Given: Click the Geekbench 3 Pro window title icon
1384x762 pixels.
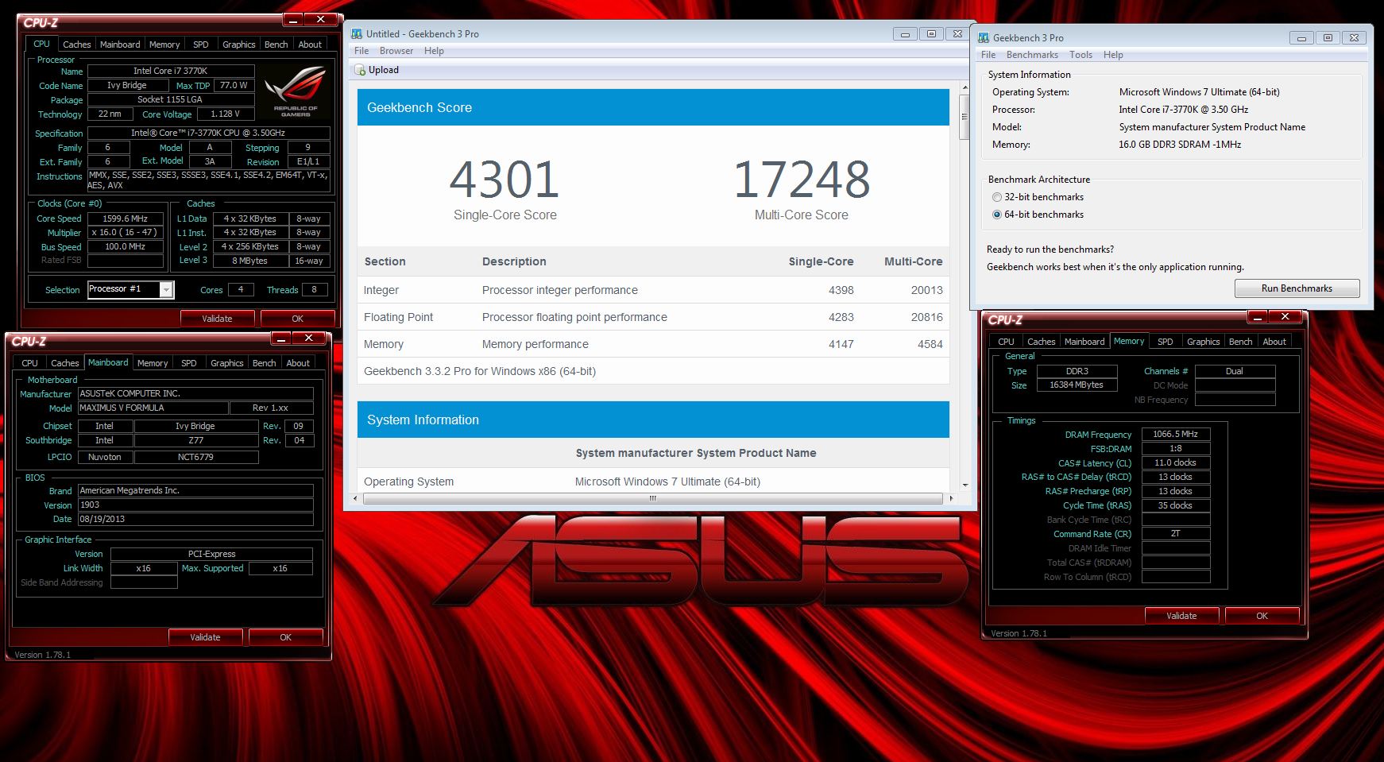Looking at the screenshot, I should click(x=984, y=37).
